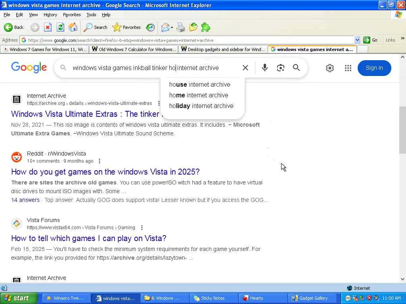
Task: Click the greyed Forward arrow button
Action: (35, 27)
